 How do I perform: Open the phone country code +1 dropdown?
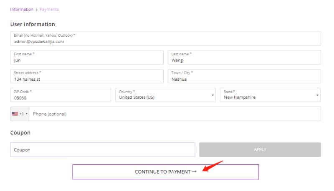click(20, 114)
